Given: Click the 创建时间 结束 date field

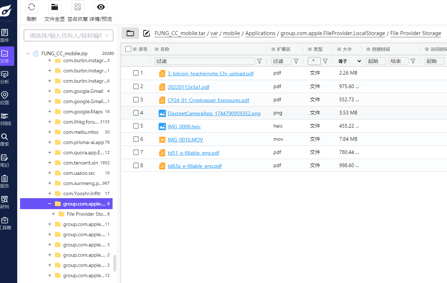Looking at the screenshot, I should pyautogui.click(x=399, y=61).
